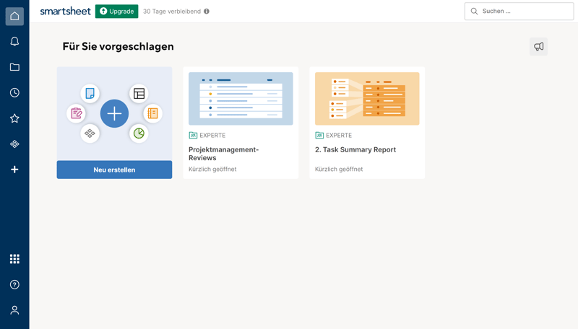Screen dimensions: 578x329
Task: Open the 2. Task Summary Report thumbnail
Action: [x=367, y=99]
